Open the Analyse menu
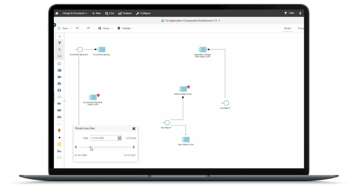Screen dimensions: 358x189 coord(125,13)
